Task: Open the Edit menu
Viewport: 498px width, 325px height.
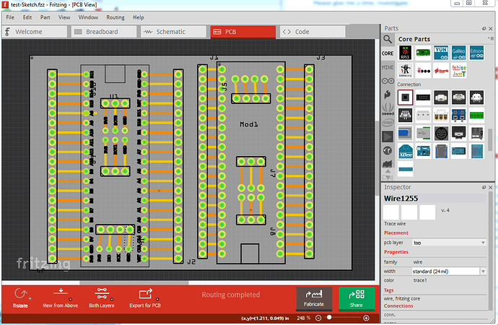Action: click(x=27, y=17)
